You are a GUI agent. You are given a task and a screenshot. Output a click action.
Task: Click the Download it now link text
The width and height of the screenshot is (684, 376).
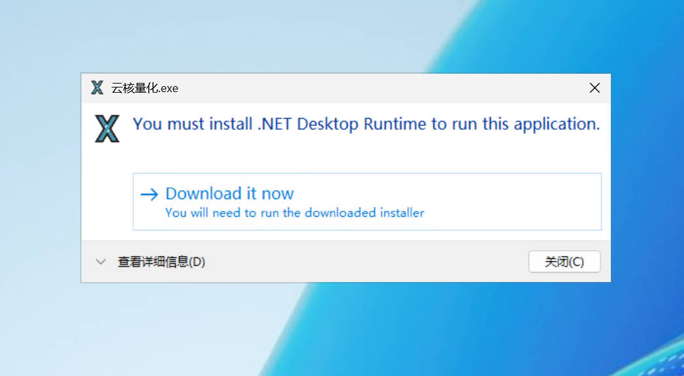click(229, 193)
